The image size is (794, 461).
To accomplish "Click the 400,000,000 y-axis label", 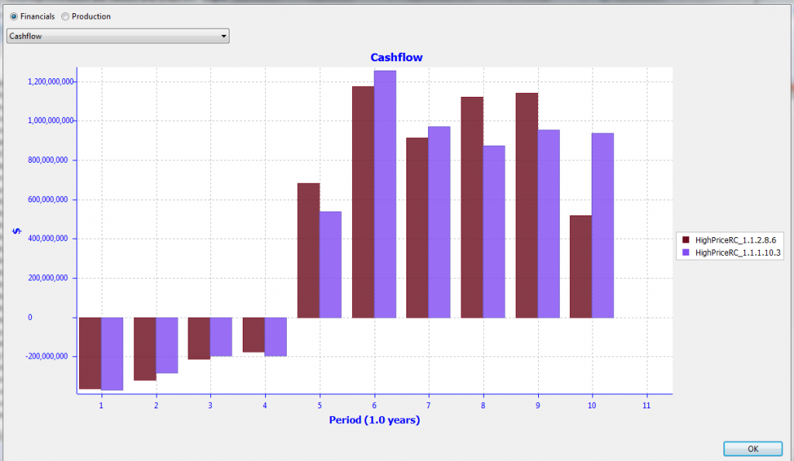I will coord(47,239).
